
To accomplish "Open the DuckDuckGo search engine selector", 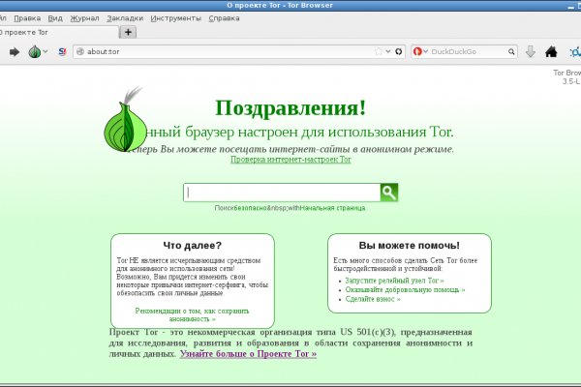I will [421, 51].
